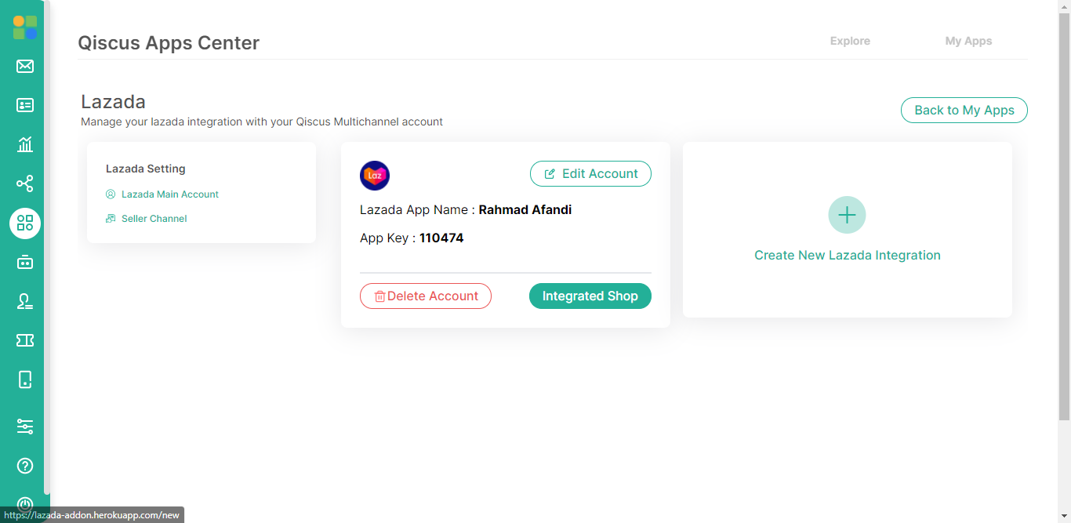
Task: Open the Integrated Shop button
Action: (590, 296)
